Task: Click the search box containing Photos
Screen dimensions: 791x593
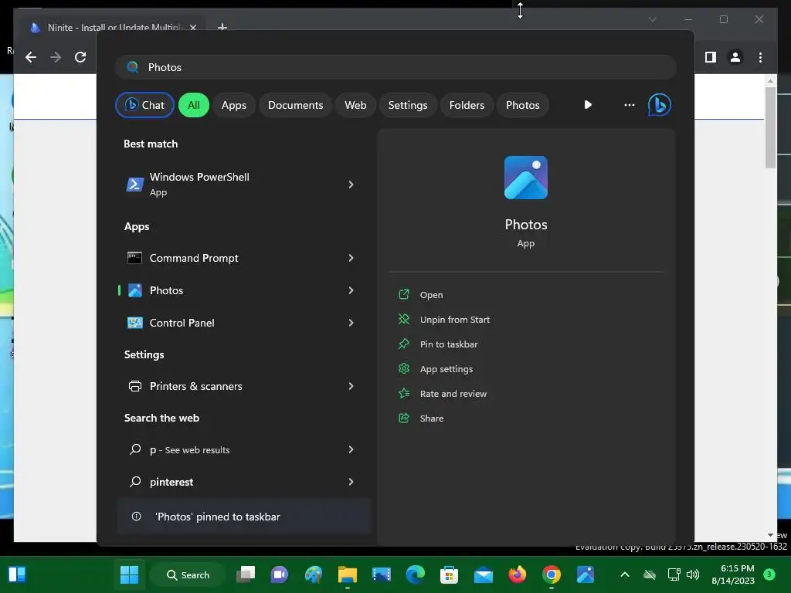Action: [x=395, y=67]
